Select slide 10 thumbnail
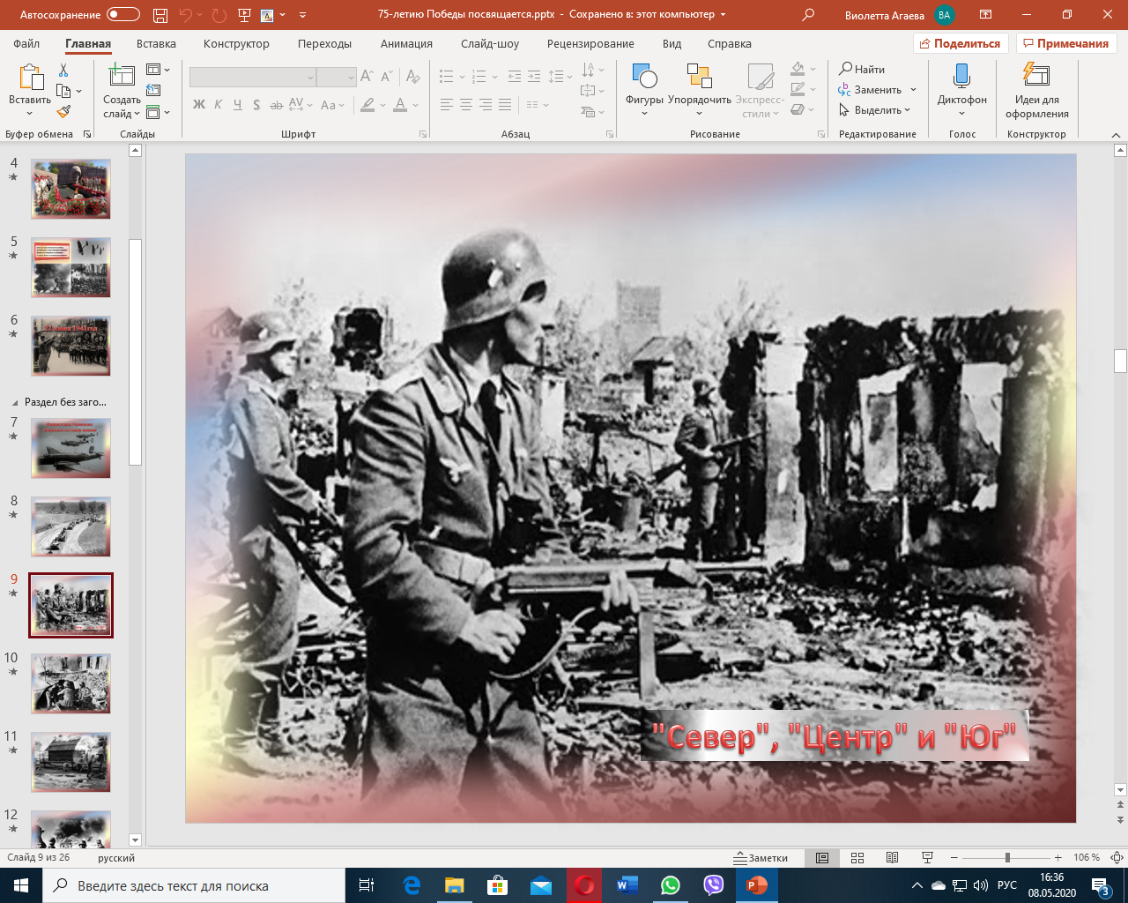 pos(70,683)
